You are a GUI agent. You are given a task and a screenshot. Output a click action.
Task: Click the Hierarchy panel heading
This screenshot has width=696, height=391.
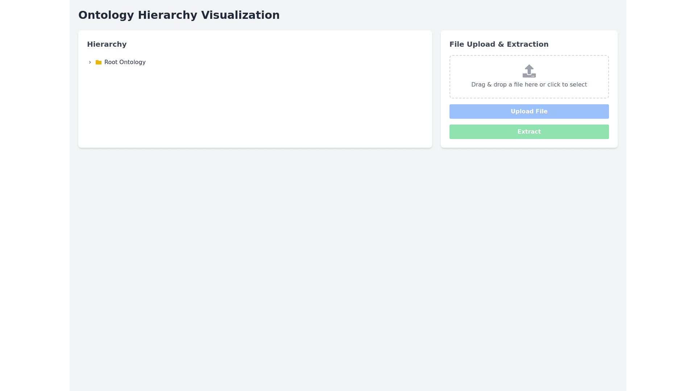click(x=107, y=44)
